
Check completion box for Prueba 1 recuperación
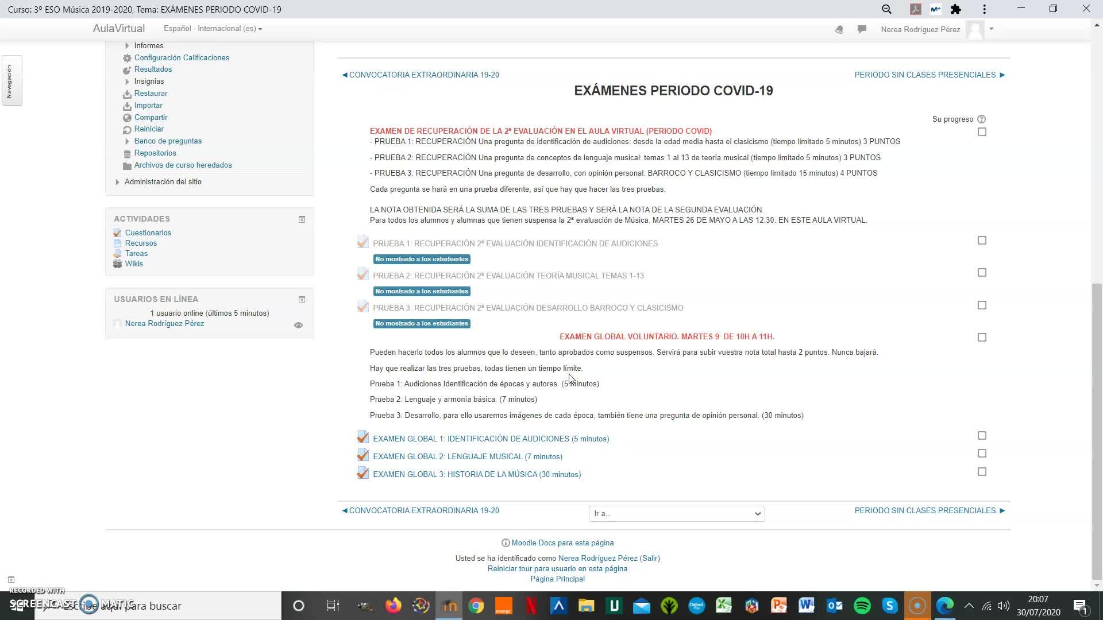(982, 241)
